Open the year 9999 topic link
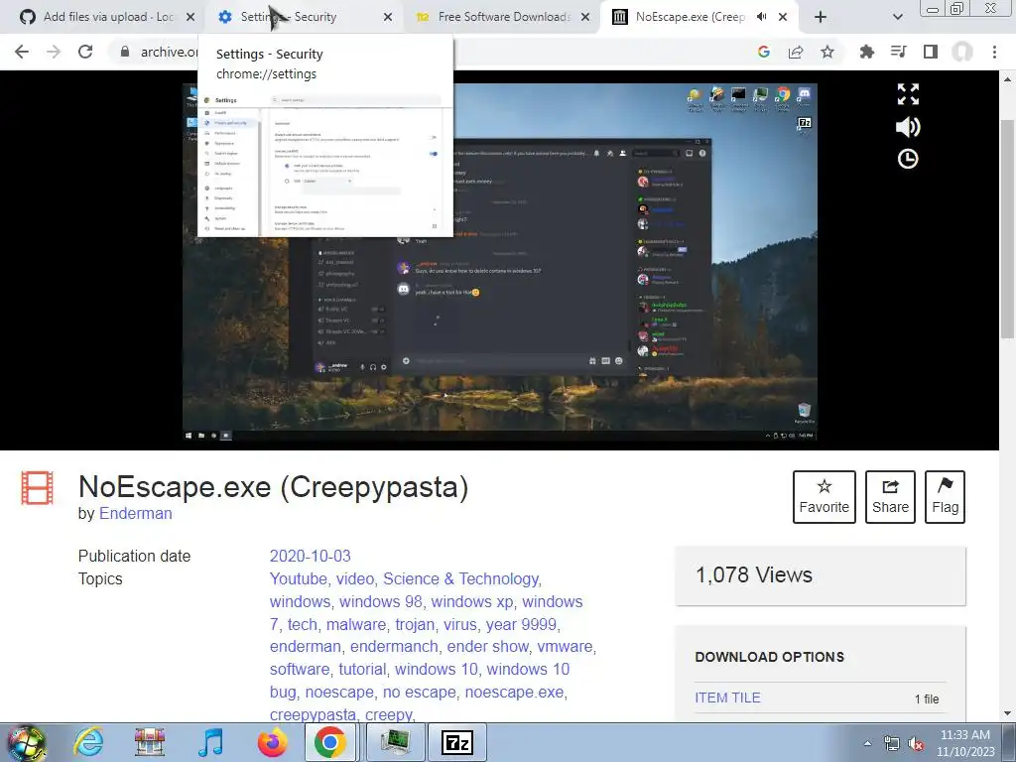This screenshot has height=762, width=1016. point(521,624)
